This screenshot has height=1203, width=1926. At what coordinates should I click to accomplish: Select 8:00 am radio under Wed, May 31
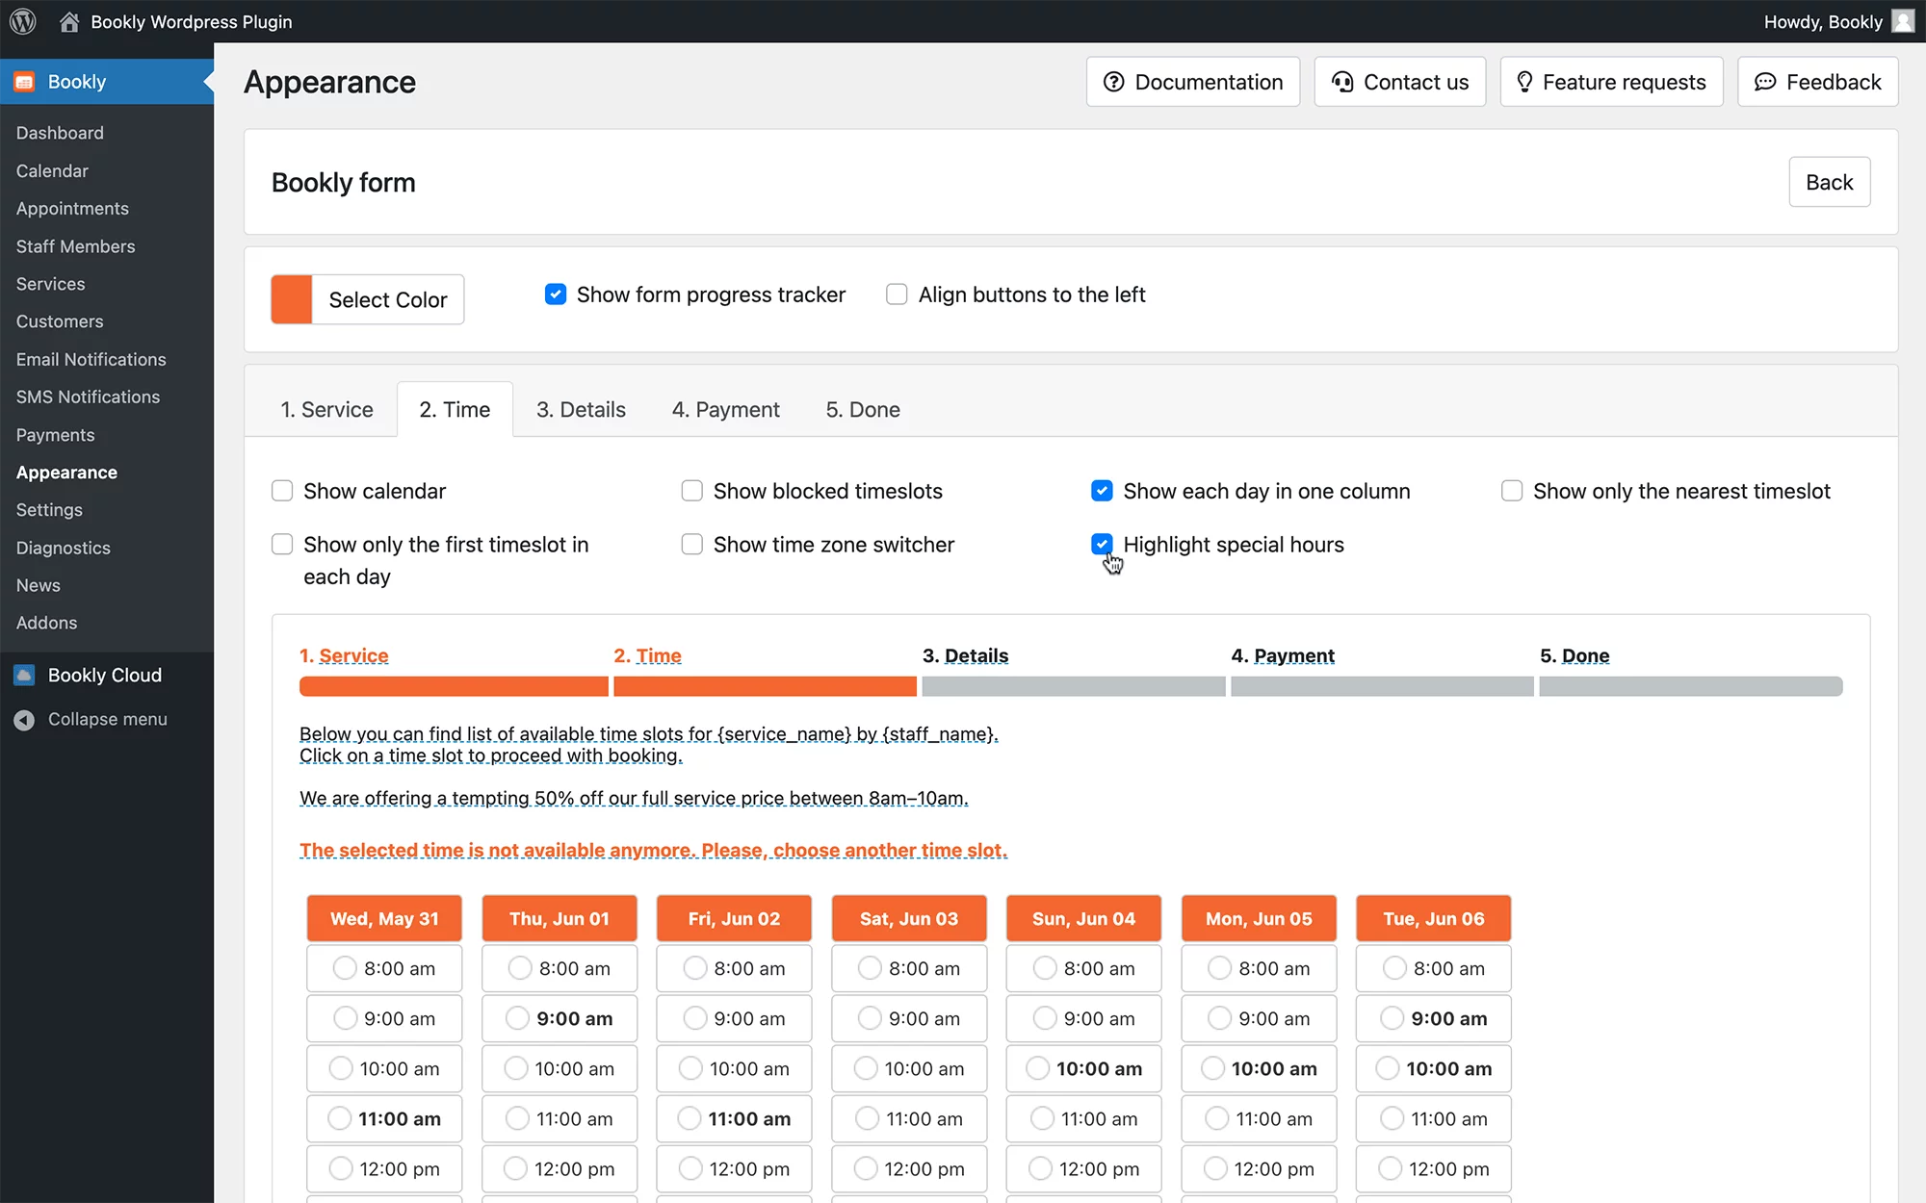click(x=345, y=967)
